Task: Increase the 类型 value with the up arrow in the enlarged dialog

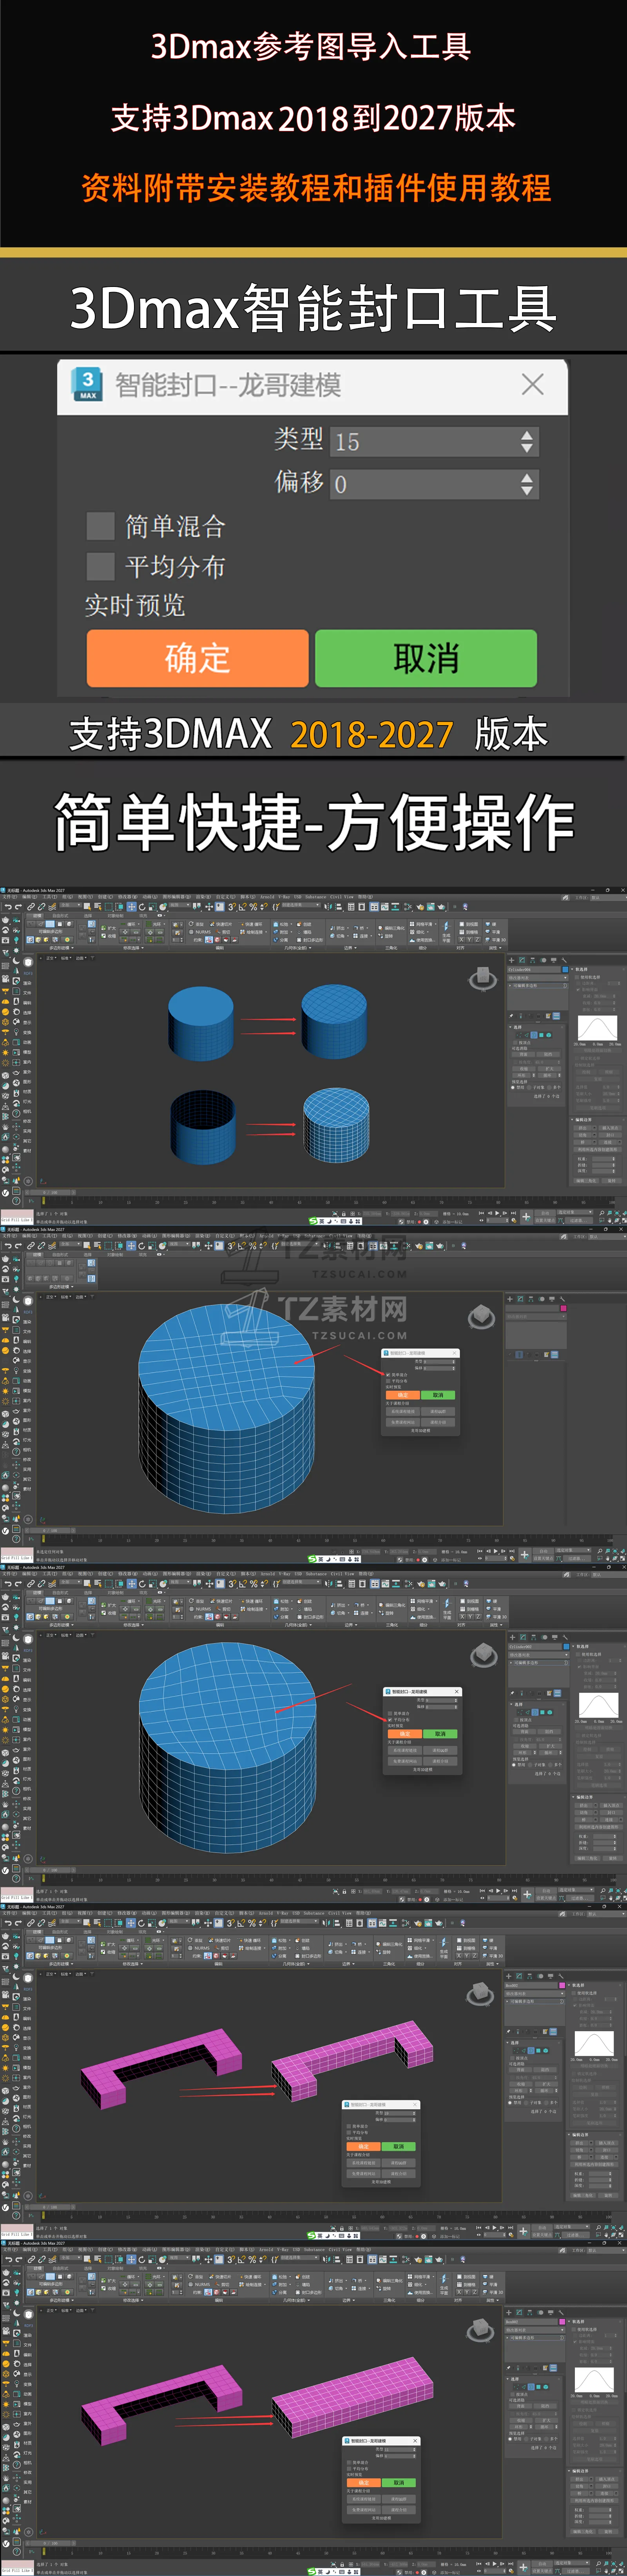Action: tap(527, 435)
